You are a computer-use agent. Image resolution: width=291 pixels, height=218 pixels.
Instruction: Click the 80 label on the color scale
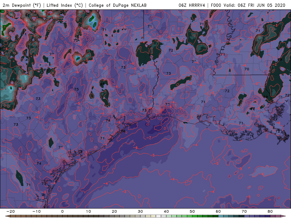270,211
